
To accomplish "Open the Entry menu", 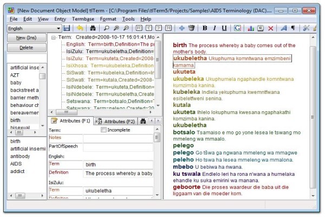I will coord(60,19).
